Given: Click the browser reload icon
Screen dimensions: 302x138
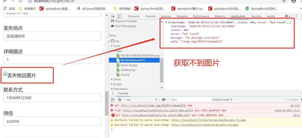Looking at the screenshot, I should coord(20,1).
